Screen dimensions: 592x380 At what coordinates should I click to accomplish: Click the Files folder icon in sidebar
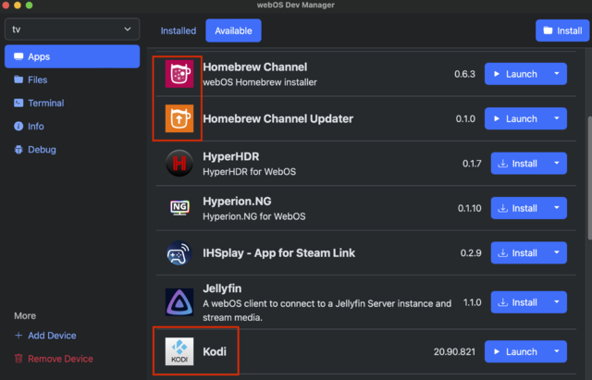click(x=18, y=80)
